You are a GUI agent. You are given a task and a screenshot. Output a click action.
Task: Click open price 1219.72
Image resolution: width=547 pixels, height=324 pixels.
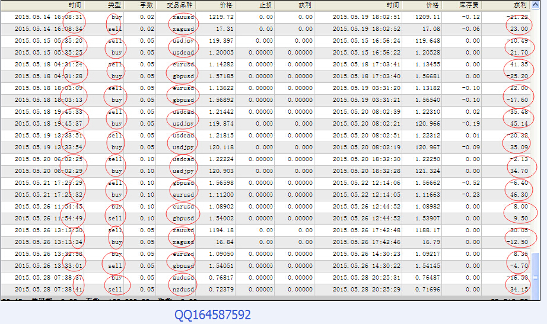tap(221, 17)
